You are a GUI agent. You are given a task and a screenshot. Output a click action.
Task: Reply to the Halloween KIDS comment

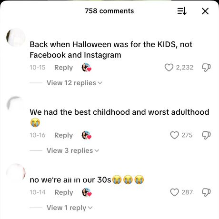click(x=63, y=68)
